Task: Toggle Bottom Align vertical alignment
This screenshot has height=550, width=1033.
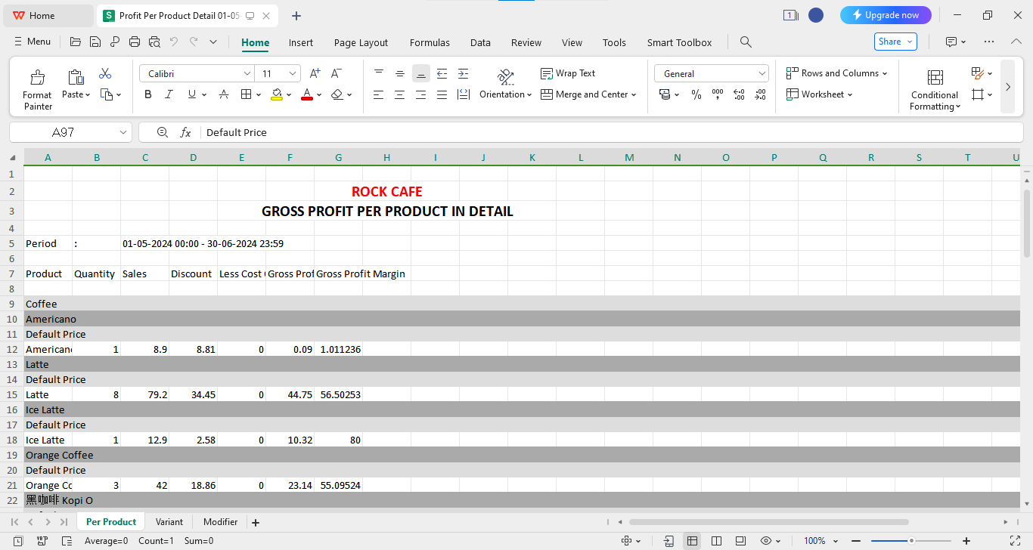Action: 421,73
